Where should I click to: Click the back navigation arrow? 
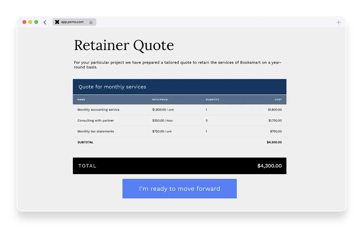[45, 22]
